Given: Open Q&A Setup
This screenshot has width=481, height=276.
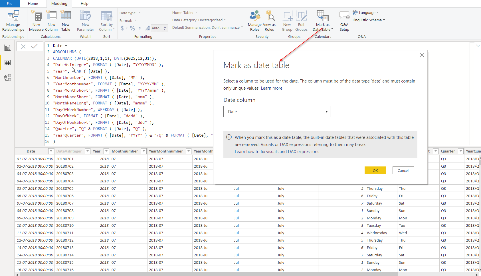Looking at the screenshot, I should pyautogui.click(x=344, y=20).
